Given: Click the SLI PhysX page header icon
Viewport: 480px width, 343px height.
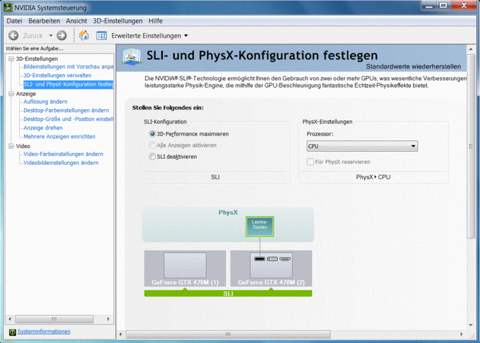Looking at the screenshot, I should tap(131, 56).
